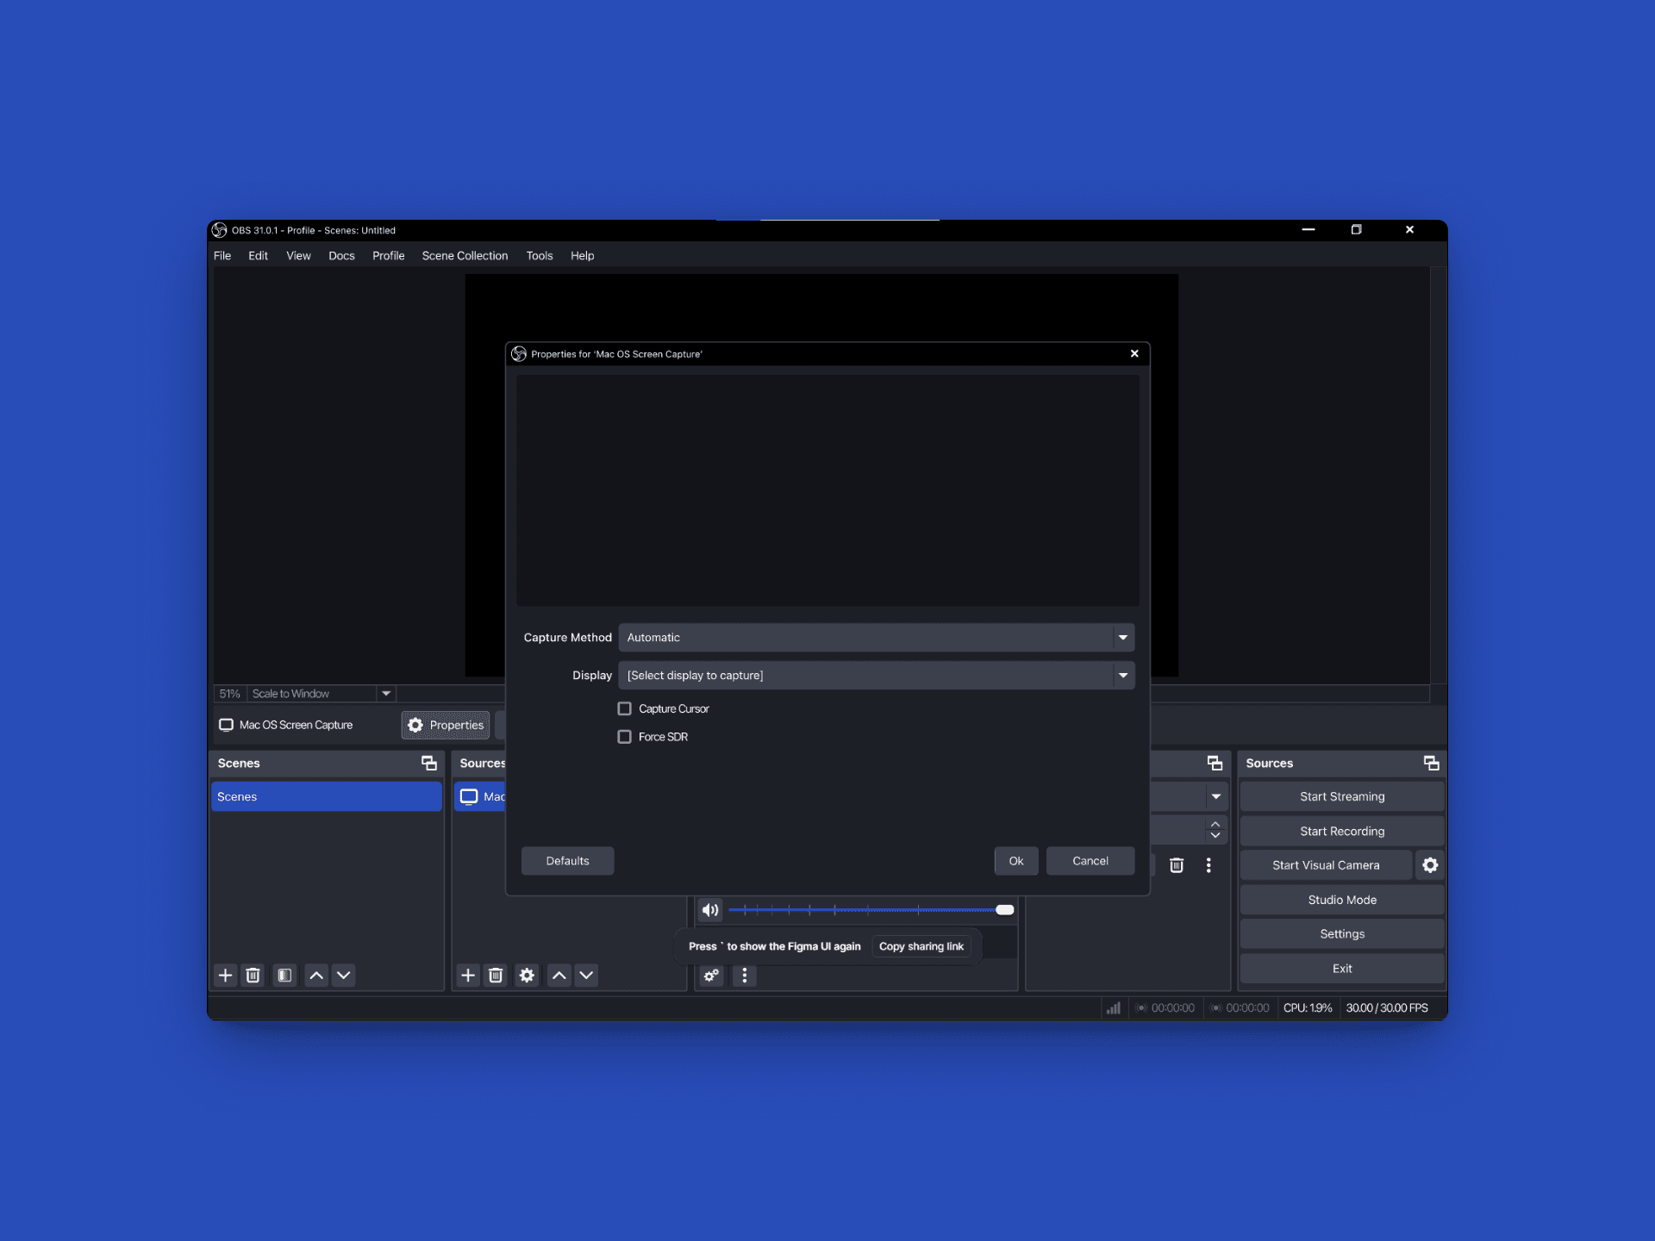
Task: Click the source properties gear icon
Action: click(527, 975)
